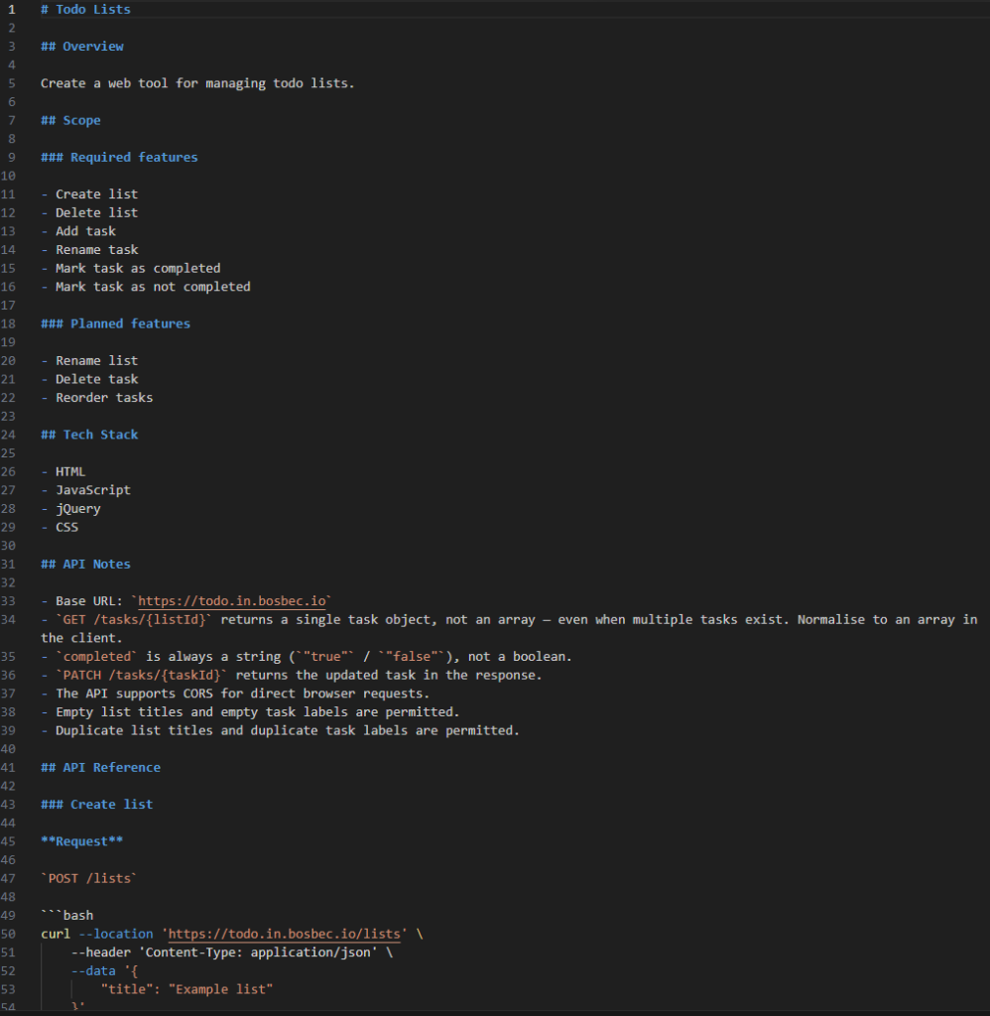The image size is (990, 1016).
Task: Place cursor on '### Required features' heading
Action: pyautogui.click(x=119, y=158)
